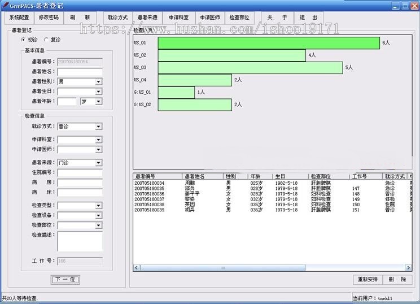Click the 患者编号 column header in the table
This screenshot has height=304, width=420.
157,176
